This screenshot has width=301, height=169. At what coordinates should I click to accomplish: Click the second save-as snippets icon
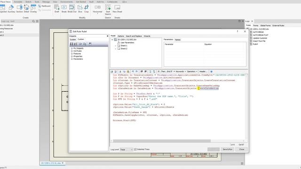pos(76,44)
